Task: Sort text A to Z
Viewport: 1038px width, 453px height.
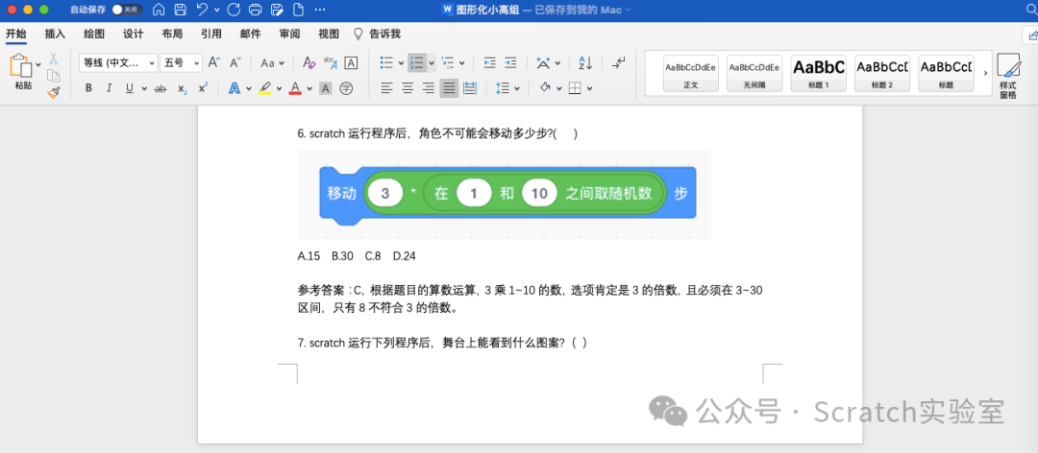Action: pyautogui.click(x=585, y=62)
